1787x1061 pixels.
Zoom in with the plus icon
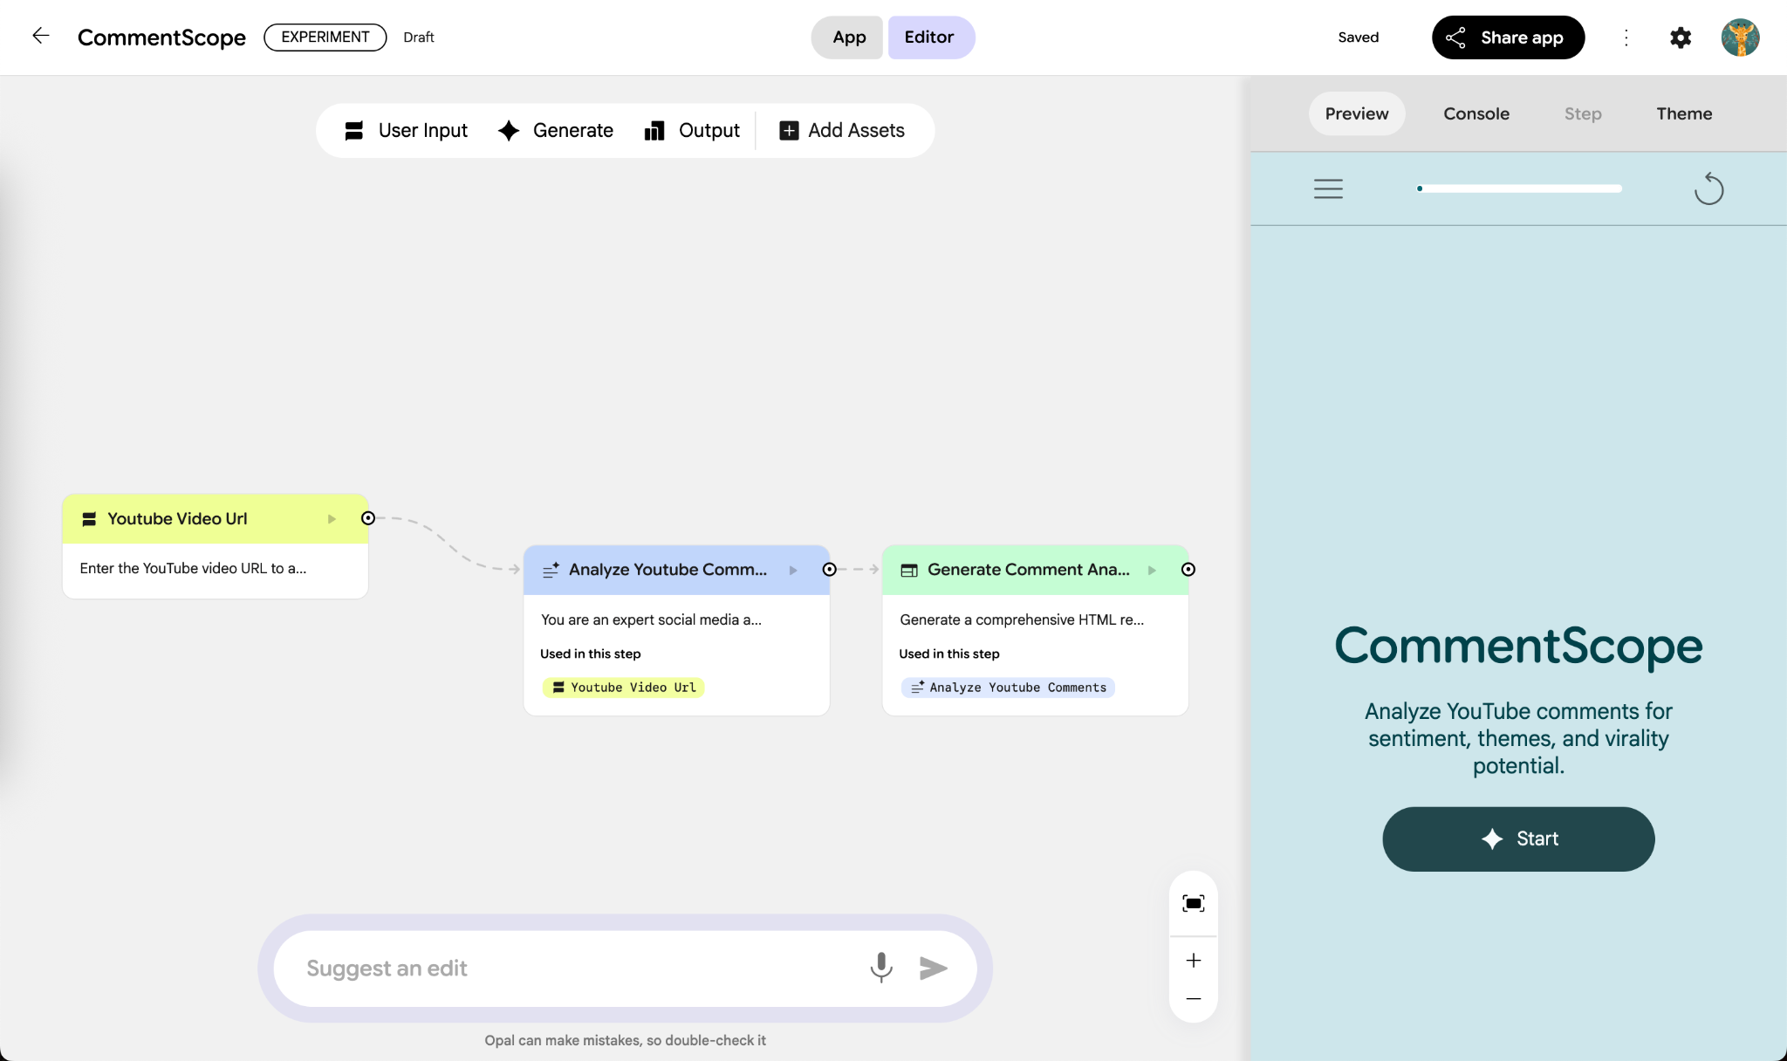(x=1193, y=960)
